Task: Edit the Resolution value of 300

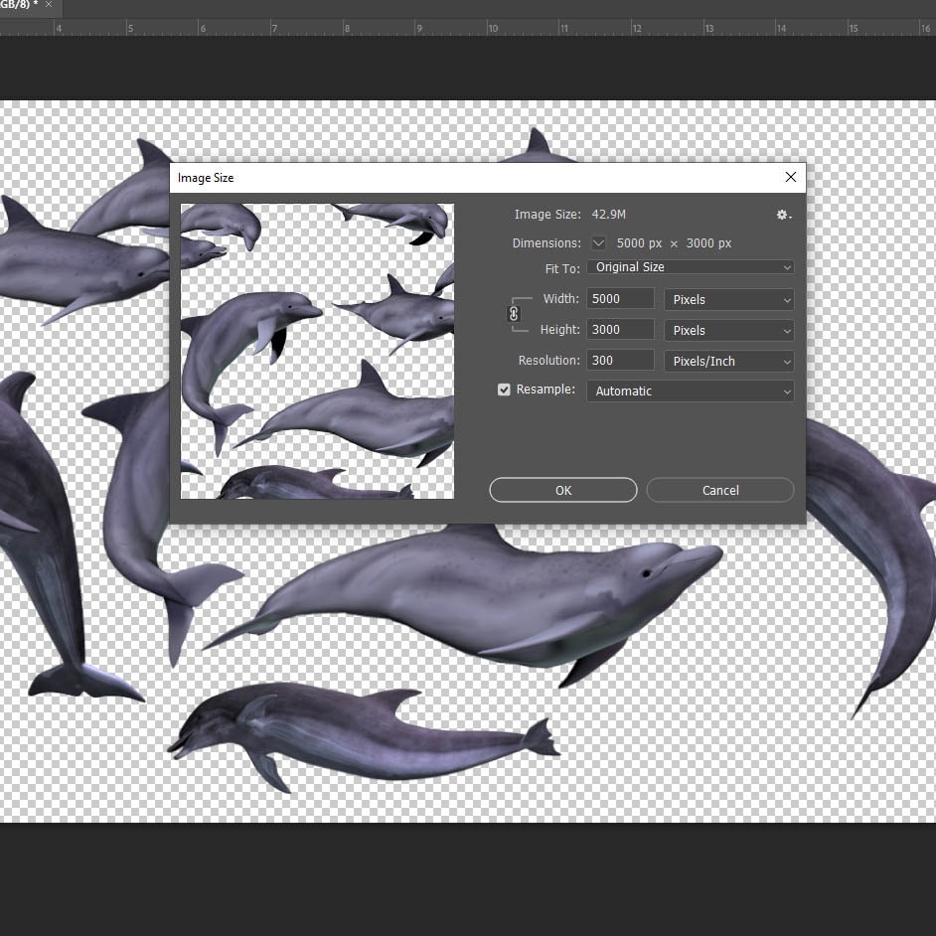Action: [620, 360]
